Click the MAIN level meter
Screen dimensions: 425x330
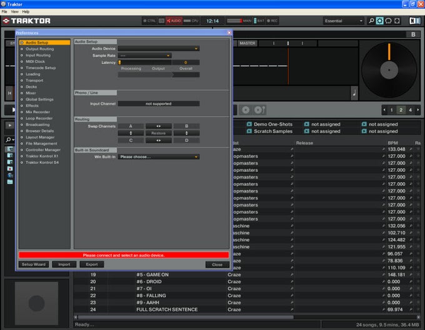click(239, 21)
